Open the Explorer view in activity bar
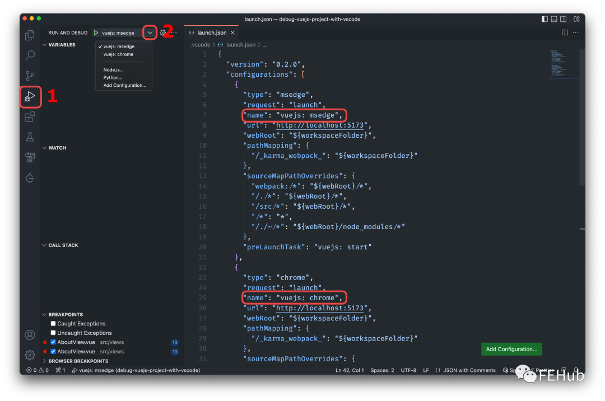This screenshot has width=605, height=401. [30, 35]
